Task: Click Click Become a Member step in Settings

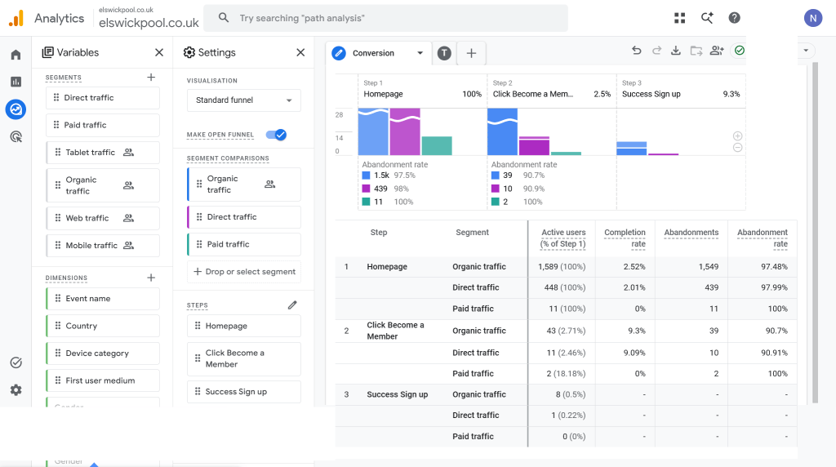Action: click(244, 358)
